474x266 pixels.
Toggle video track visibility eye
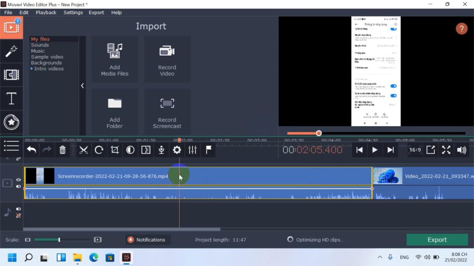19,180
